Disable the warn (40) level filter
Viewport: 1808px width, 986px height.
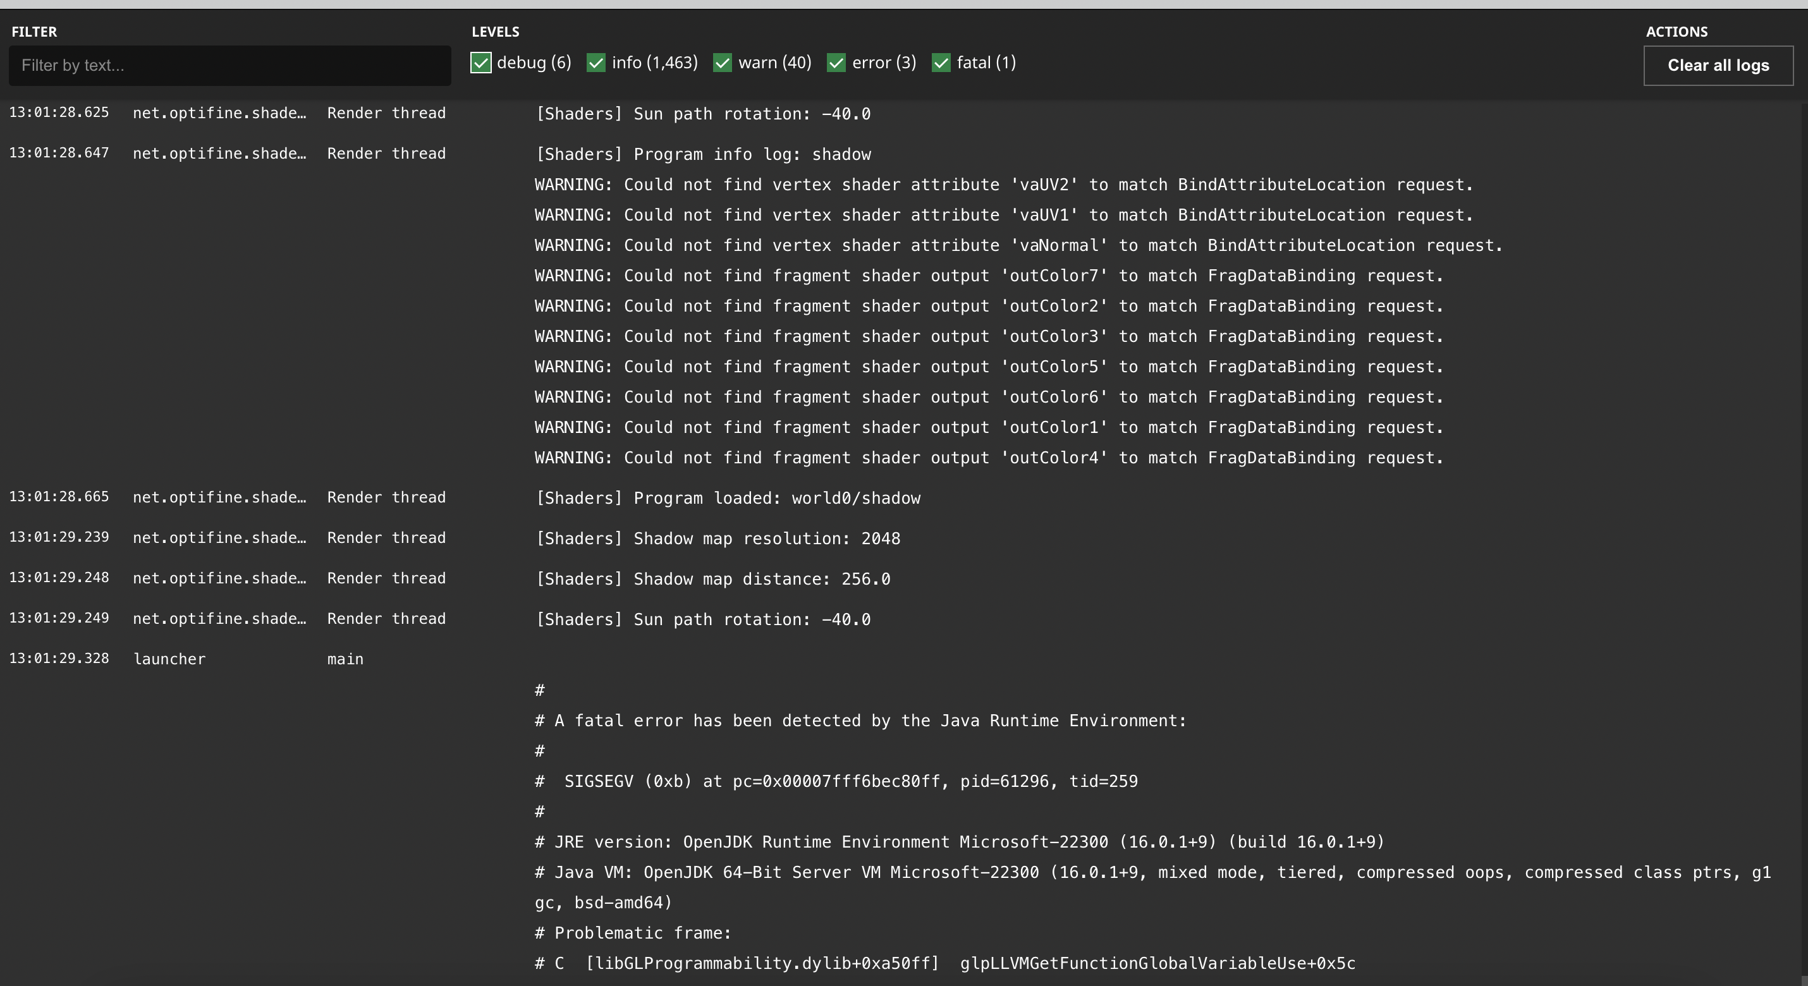point(722,63)
